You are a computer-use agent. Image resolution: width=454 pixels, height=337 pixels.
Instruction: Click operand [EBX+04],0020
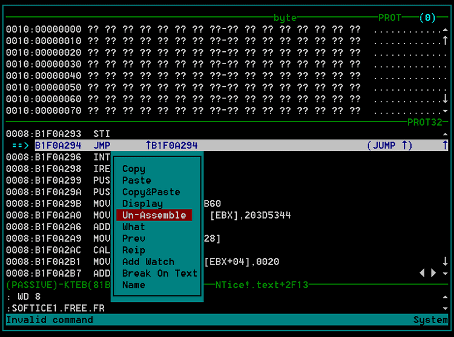click(x=242, y=262)
